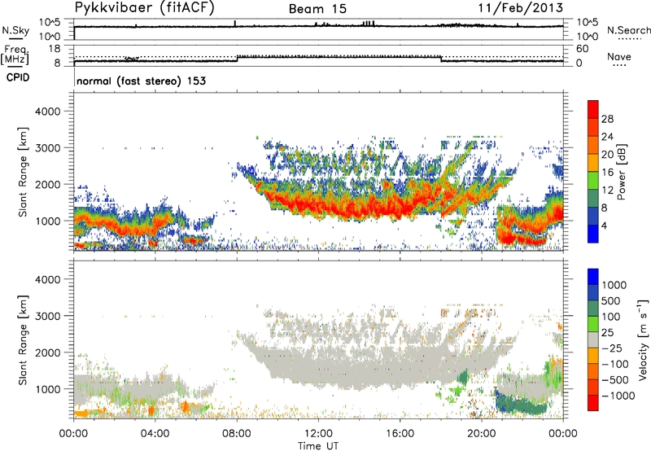Click the bright blue bottom power colorbar segment
The image size is (651, 451).
tap(593, 234)
